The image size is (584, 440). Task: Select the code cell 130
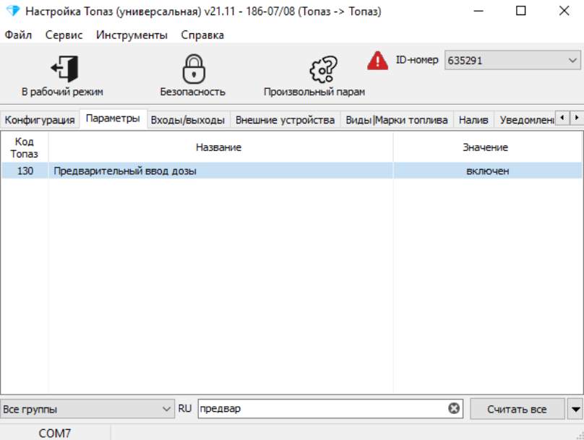click(x=25, y=171)
